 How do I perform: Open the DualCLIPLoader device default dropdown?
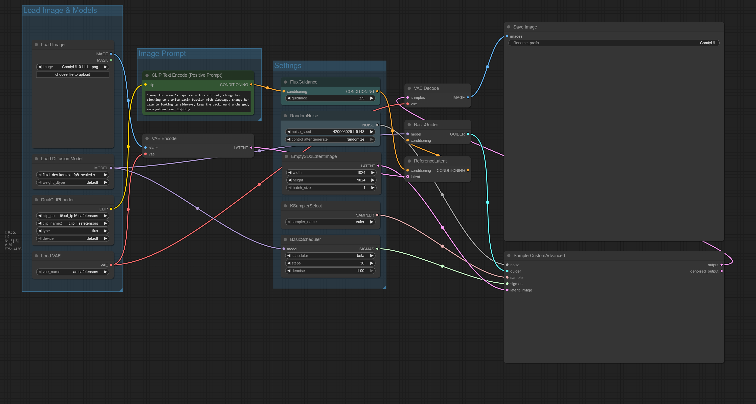73,238
